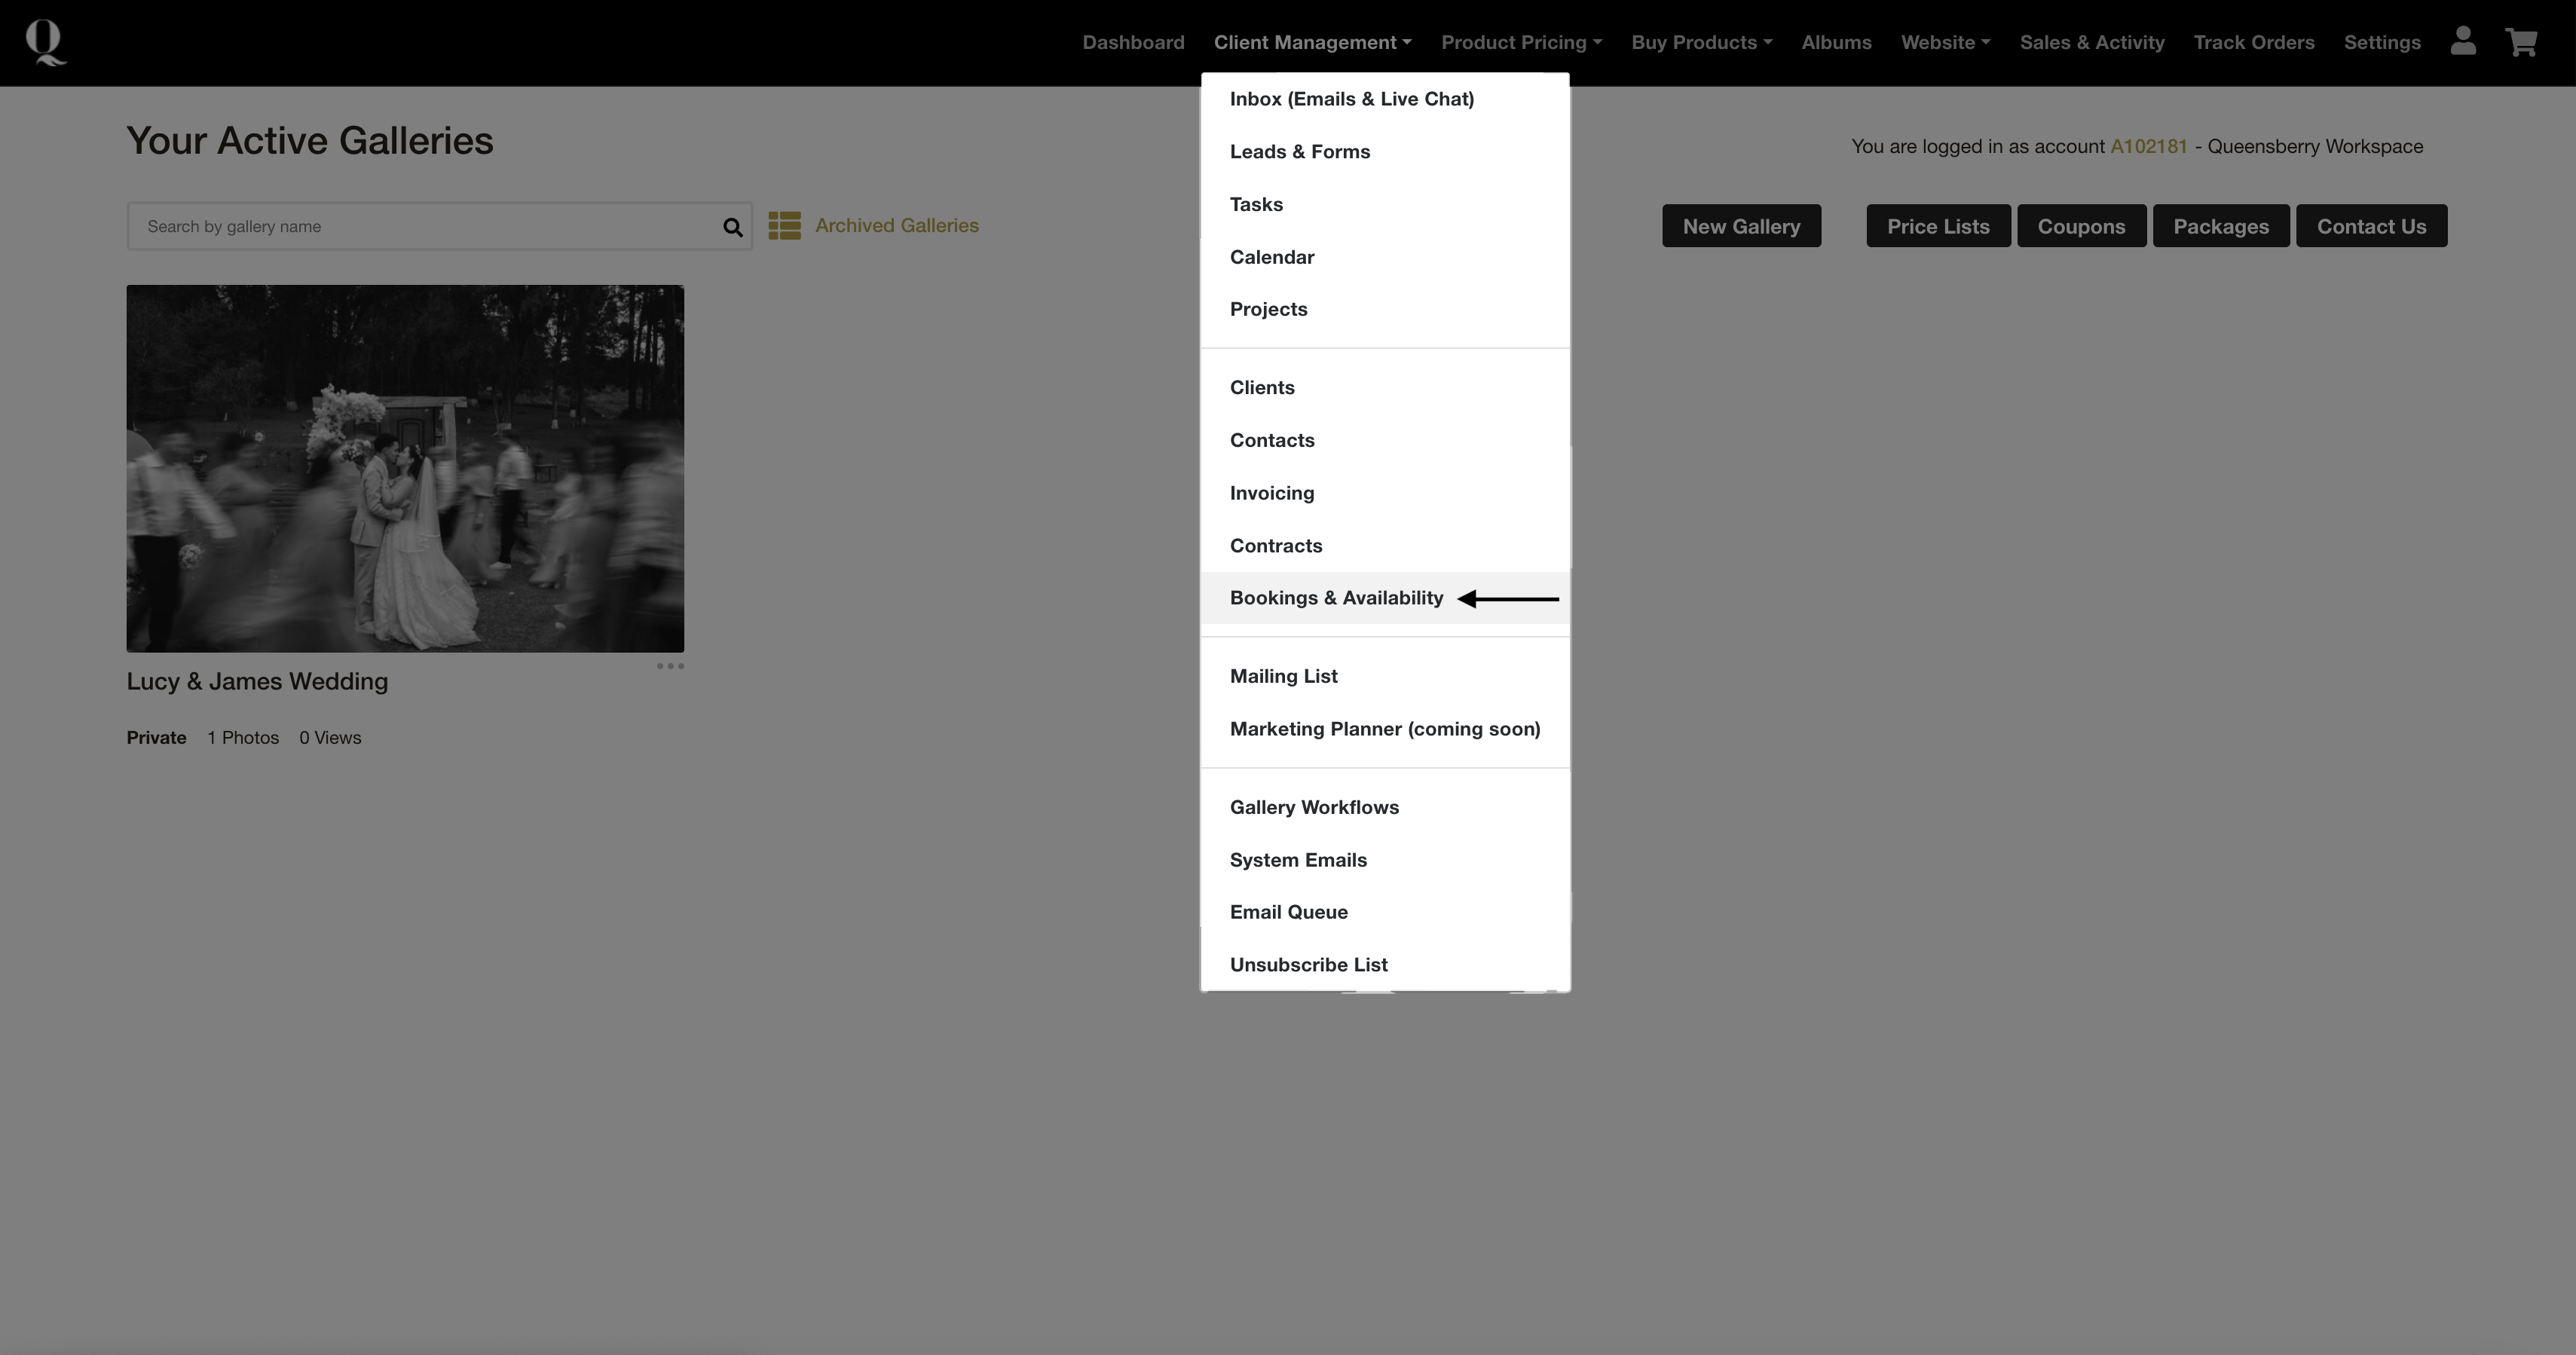The image size is (2576, 1355).
Task: Open the Unsubscribe List item
Action: tap(1308, 965)
